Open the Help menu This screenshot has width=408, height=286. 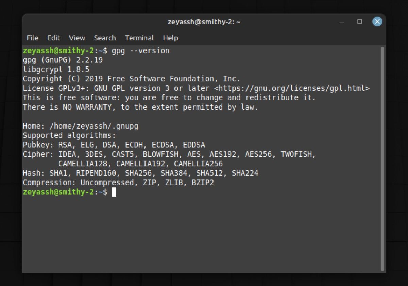[170, 38]
